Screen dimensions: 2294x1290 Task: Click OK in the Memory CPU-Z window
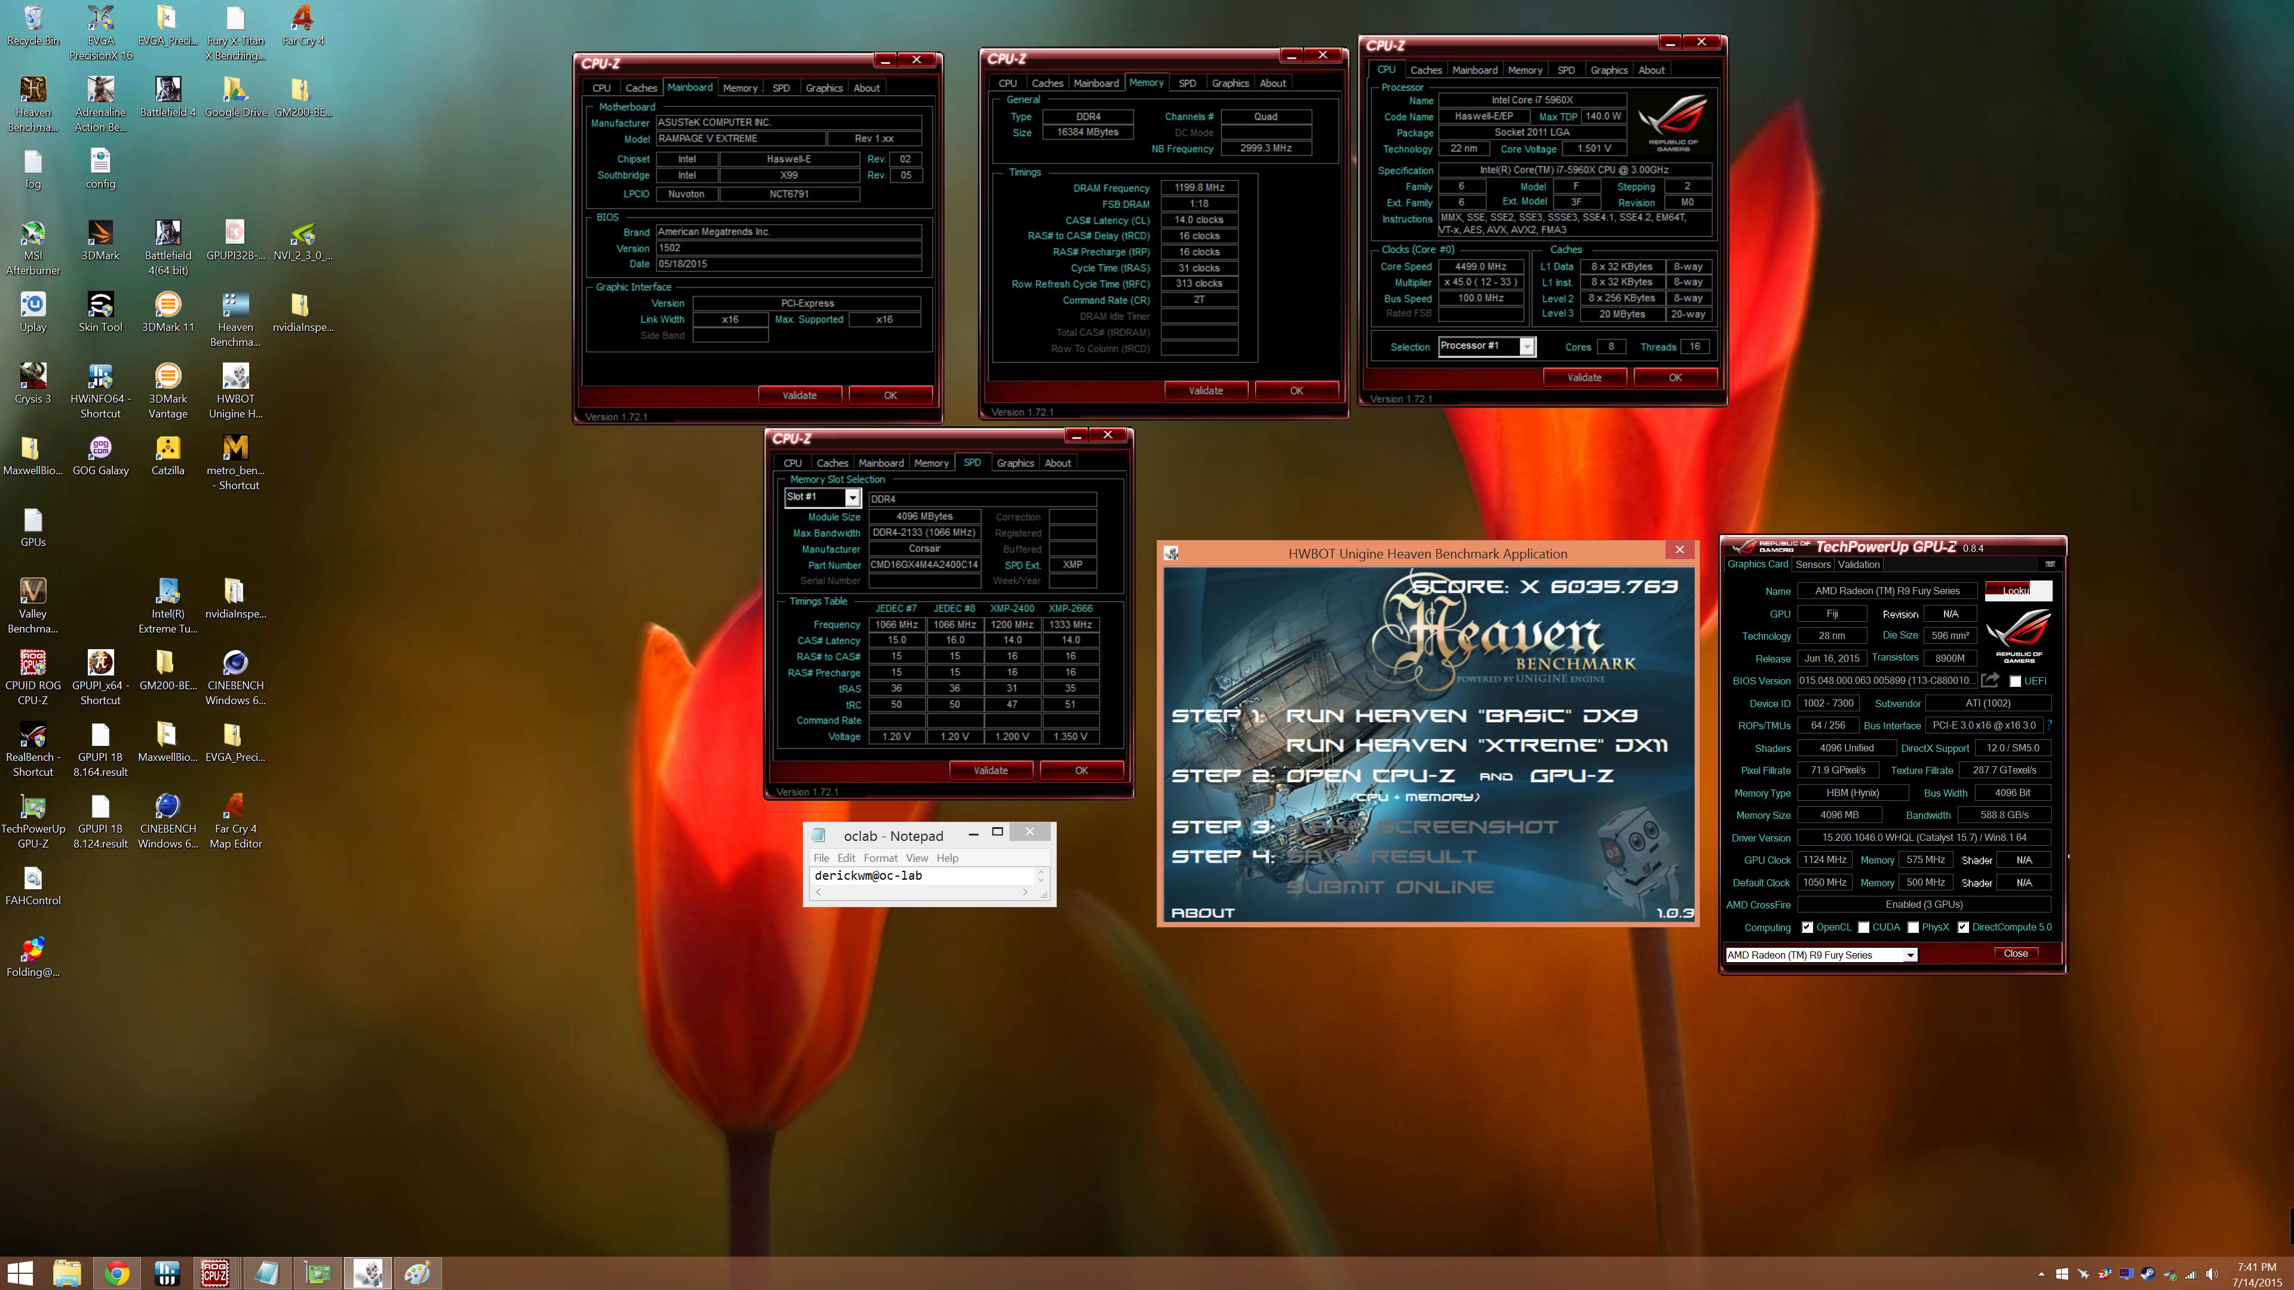click(x=1296, y=390)
